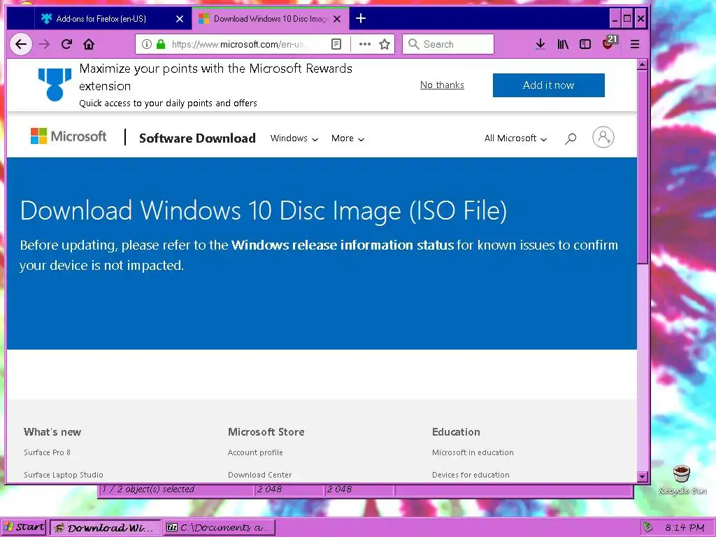
Task: Click the Microsoft logo
Action: pyautogui.click(x=69, y=136)
